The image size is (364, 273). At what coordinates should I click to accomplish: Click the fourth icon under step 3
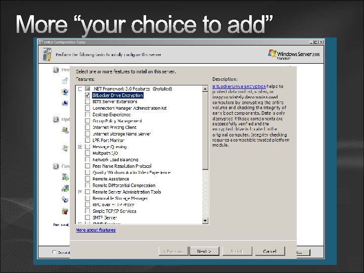pos(65,211)
